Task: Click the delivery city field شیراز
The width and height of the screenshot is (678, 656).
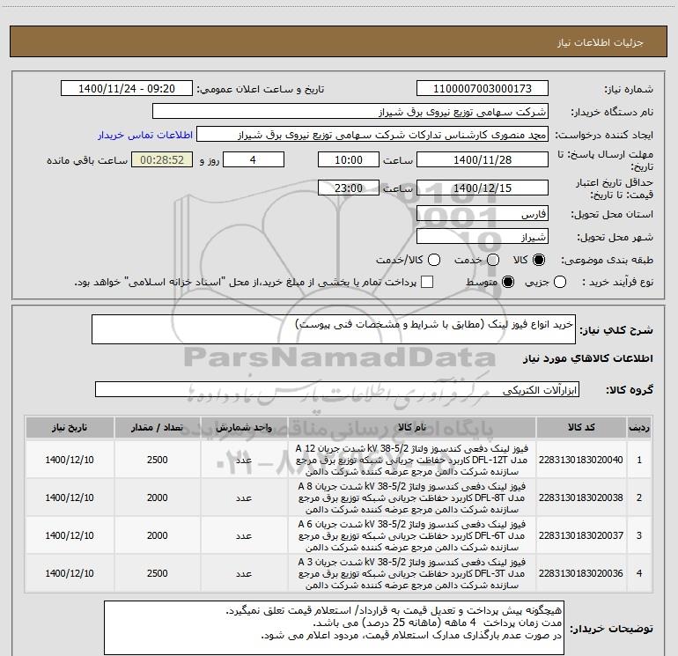Action: pyautogui.click(x=483, y=237)
